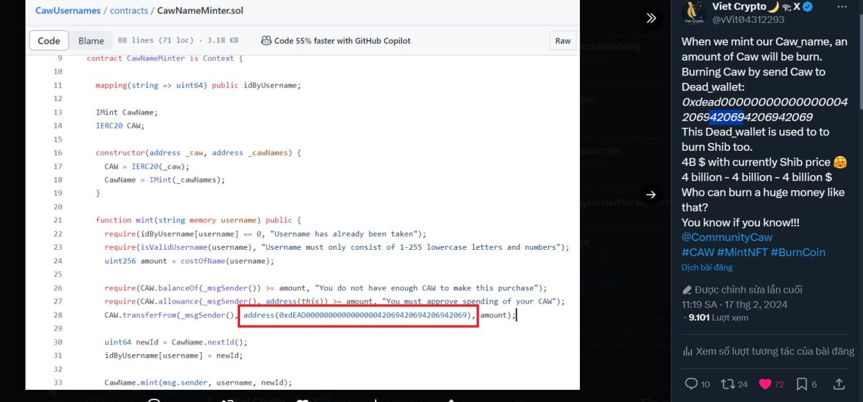863x402 pixels.
Task: Click the highlighted dead wallet address image
Action: (359, 315)
